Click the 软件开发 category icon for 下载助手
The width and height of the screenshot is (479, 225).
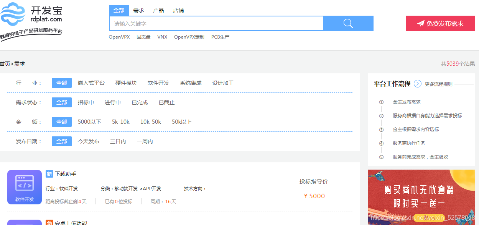point(25,187)
